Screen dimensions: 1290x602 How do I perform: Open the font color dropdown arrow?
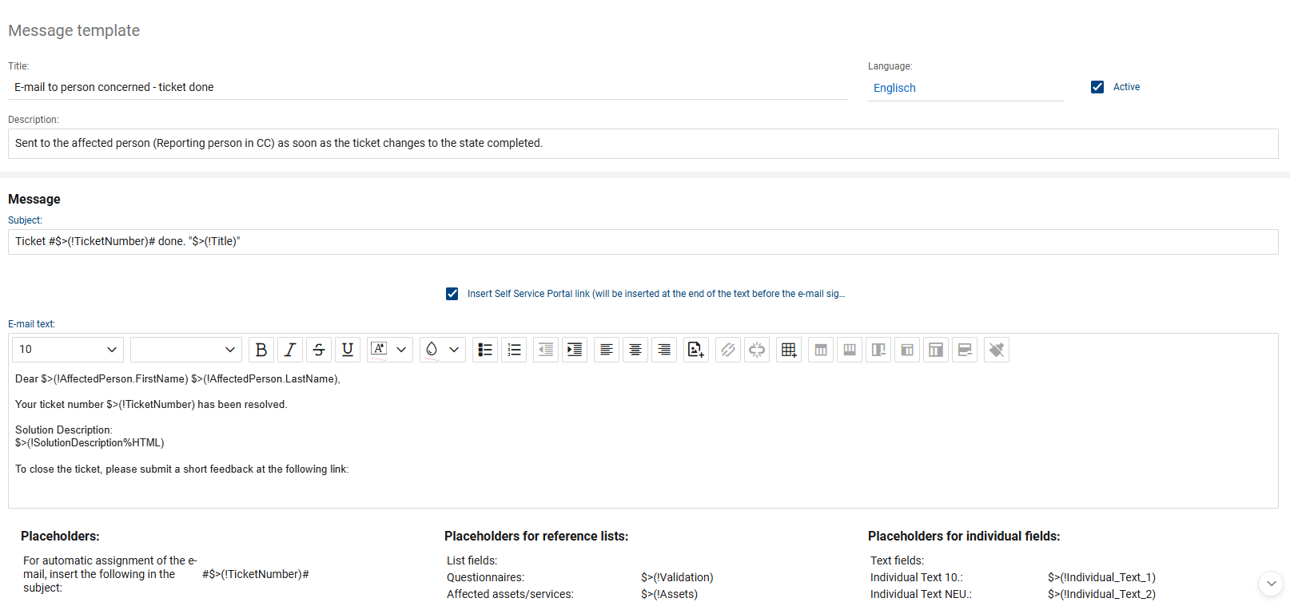(x=401, y=350)
